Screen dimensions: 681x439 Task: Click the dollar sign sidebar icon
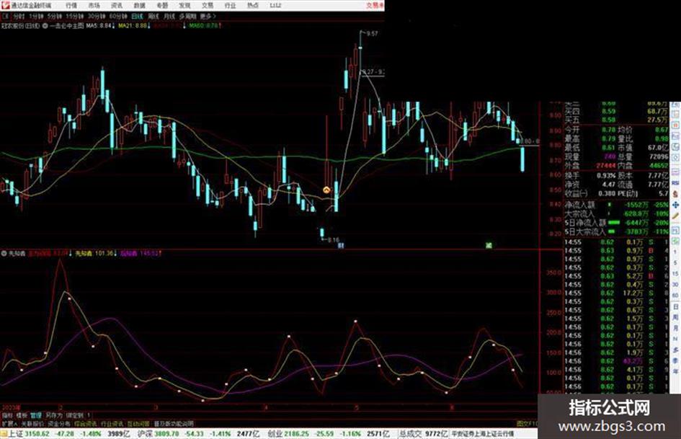(x=675, y=194)
